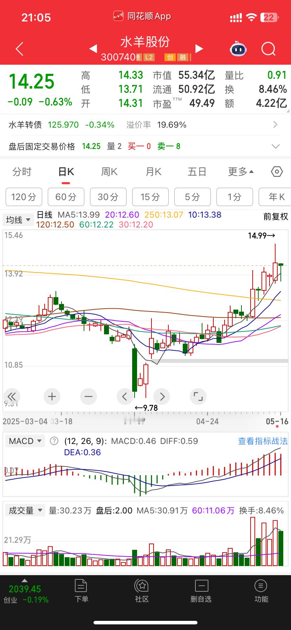Switch to 周K tab
This screenshot has height=630, width=291.
click(x=109, y=172)
